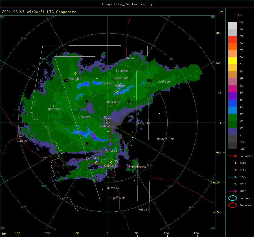
Task: Click the cyan current ellipse icon
Action: (x=233, y=198)
